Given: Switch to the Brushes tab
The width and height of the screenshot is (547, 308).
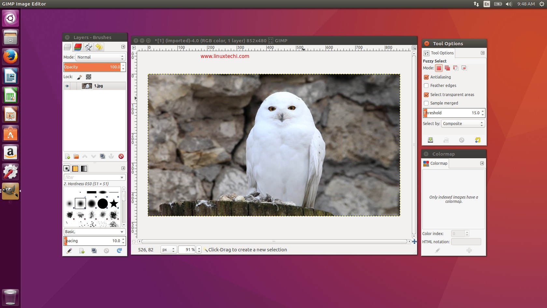Looking at the screenshot, I should (x=66, y=168).
